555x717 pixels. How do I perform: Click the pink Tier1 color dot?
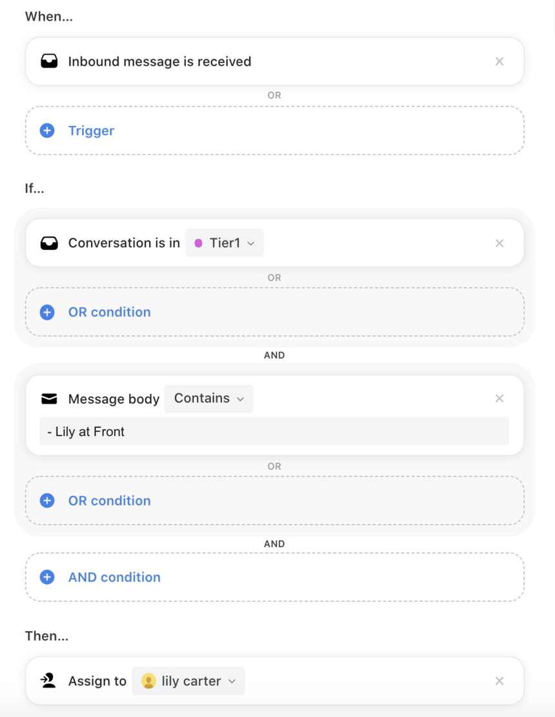[198, 244]
